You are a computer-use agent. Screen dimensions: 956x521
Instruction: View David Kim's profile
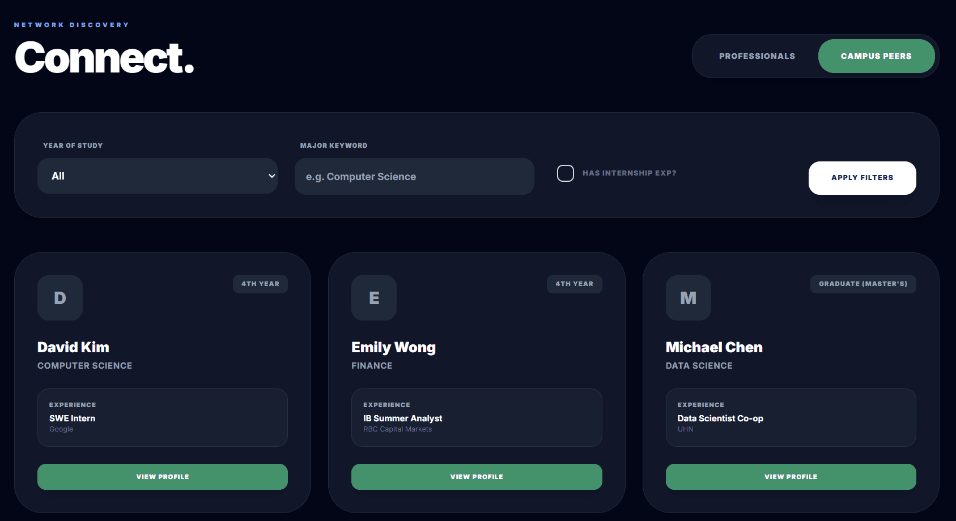click(x=162, y=476)
